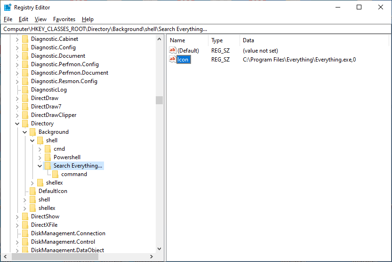Viewport: 392px width, 262px height.
Task: Expand the Diagnostic.Cabinet key
Action: pyautogui.click(x=17, y=39)
